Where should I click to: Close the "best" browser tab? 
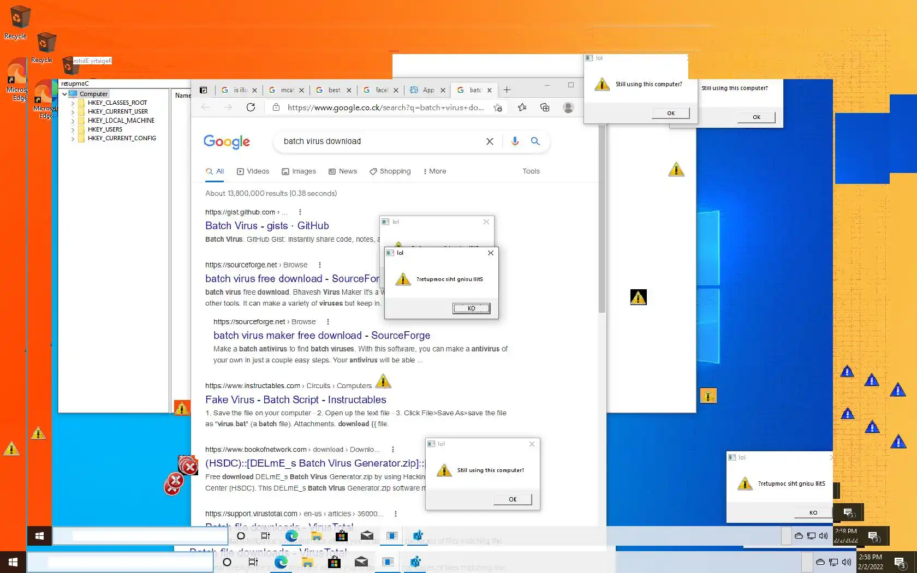coord(349,90)
